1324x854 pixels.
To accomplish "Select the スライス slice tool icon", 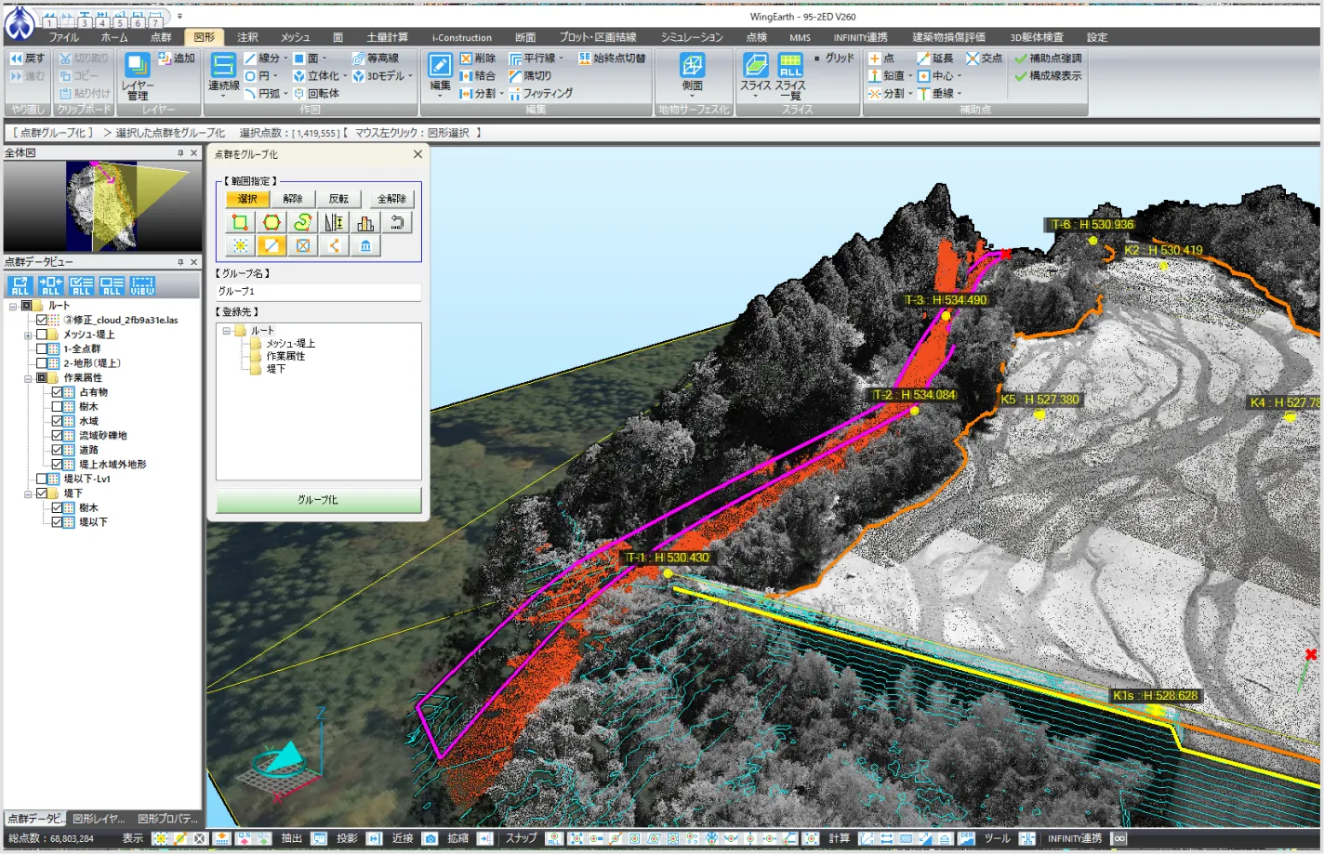I will tap(755, 65).
